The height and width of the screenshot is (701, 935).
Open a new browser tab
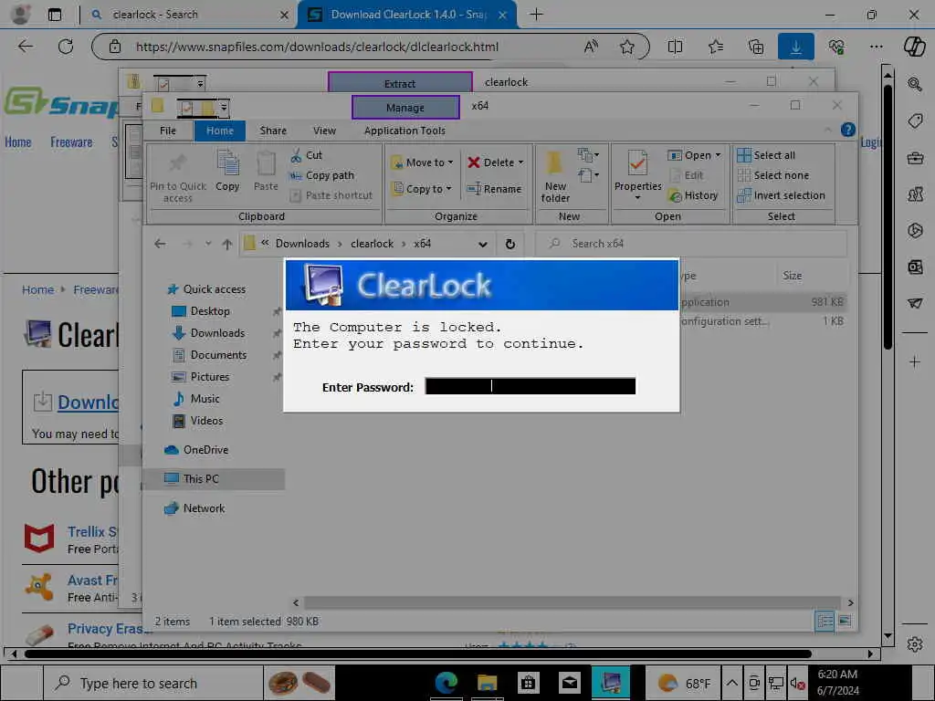536,15
